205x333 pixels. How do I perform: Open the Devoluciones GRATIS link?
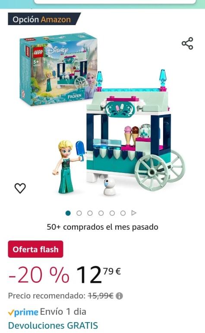53,325
